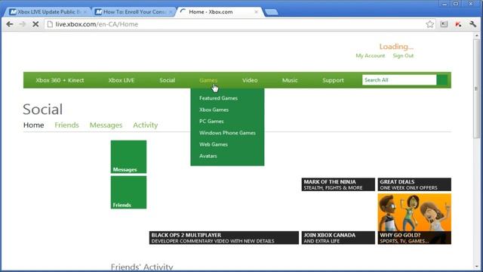The image size is (483, 272).
Task: Go to the Messages sub-tab
Action: (x=106, y=125)
